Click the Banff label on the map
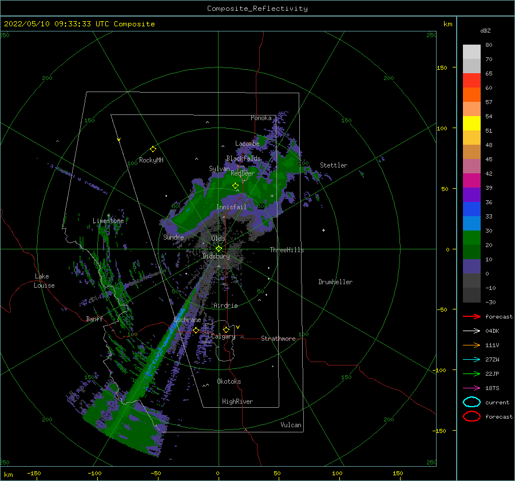 [x=94, y=319]
